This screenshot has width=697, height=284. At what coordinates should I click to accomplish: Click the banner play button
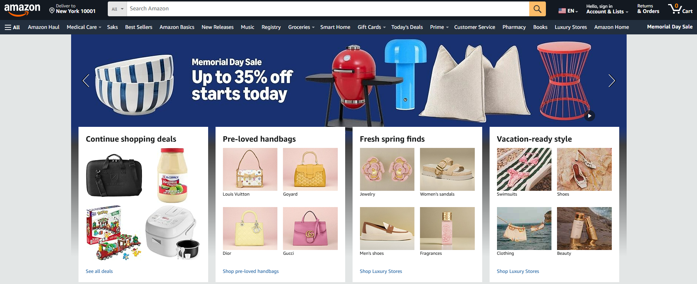tap(590, 116)
